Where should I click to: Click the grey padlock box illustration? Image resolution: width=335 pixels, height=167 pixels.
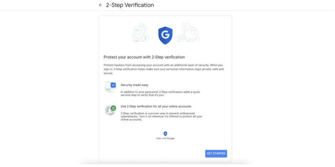[185, 26]
